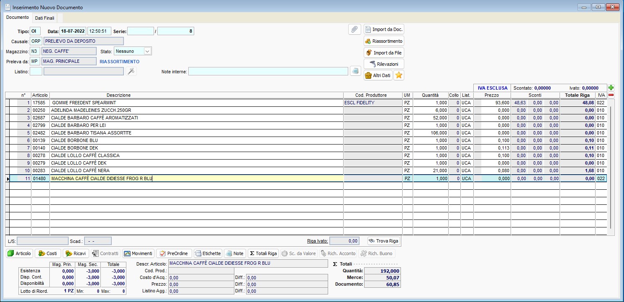Open Rilevazioni barcode scanner button
The width and height of the screenshot is (624, 302).
click(x=384, y=64)
